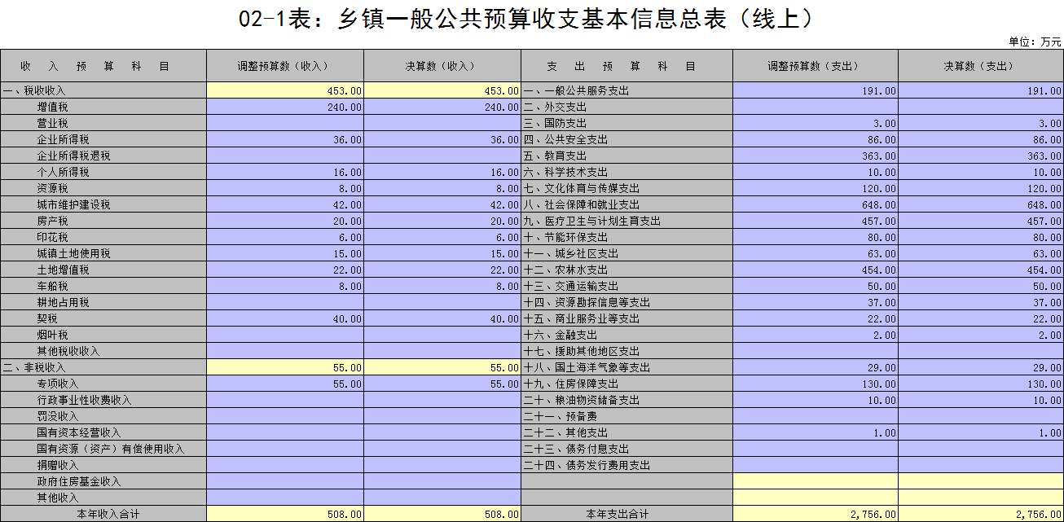Select the 住房保障支出 adjusted budget cell
The width and height of the screenshot is (1064, 522).
tap(815, 384)
